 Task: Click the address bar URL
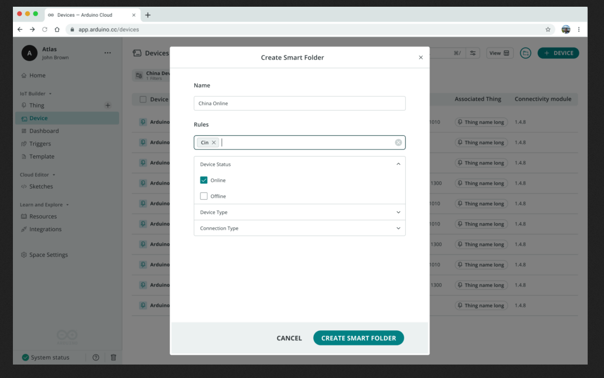click(x=109, y=29)
